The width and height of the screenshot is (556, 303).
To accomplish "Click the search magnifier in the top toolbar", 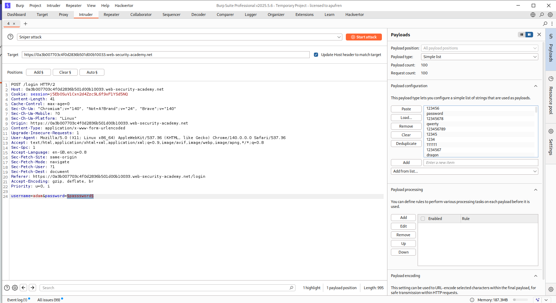I will click(541, 15).
